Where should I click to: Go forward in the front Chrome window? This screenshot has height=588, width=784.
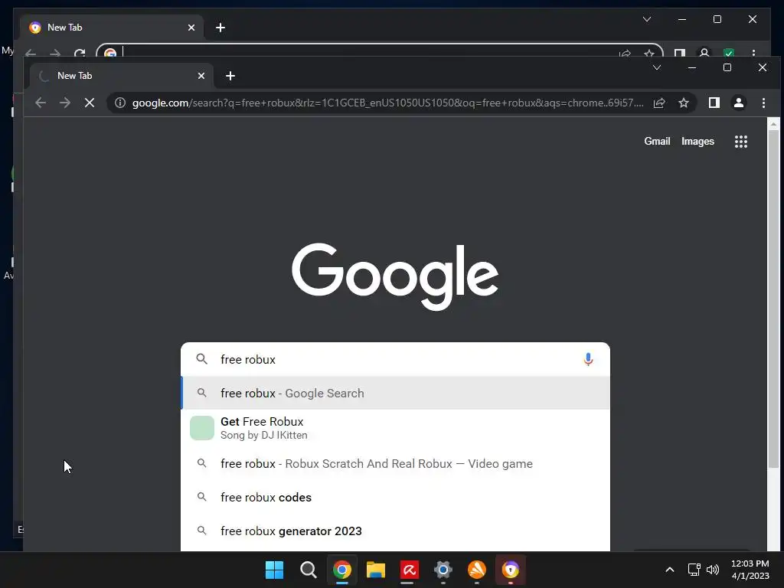tap(65, 103)
